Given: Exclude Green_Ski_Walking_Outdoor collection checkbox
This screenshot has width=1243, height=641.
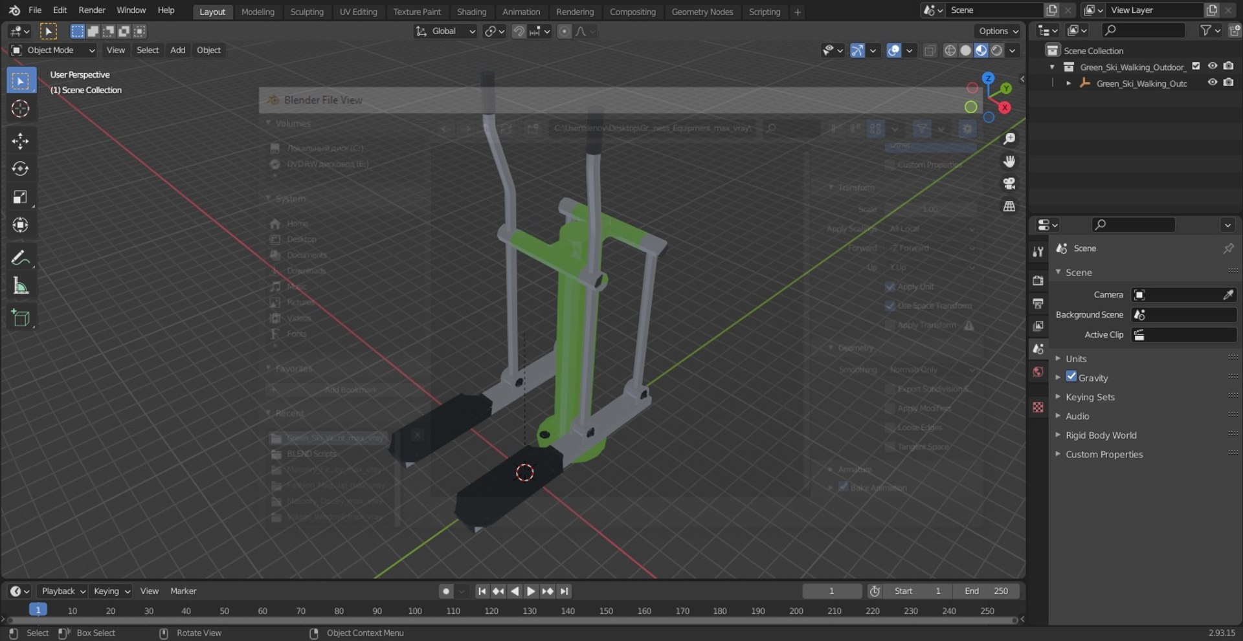Looking at the screenshot, I should 1196,67.
